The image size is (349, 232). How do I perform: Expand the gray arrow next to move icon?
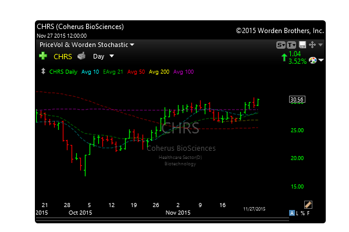320,45
